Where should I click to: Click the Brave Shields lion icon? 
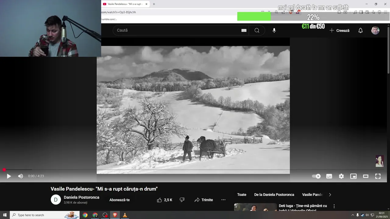[291, 12]
